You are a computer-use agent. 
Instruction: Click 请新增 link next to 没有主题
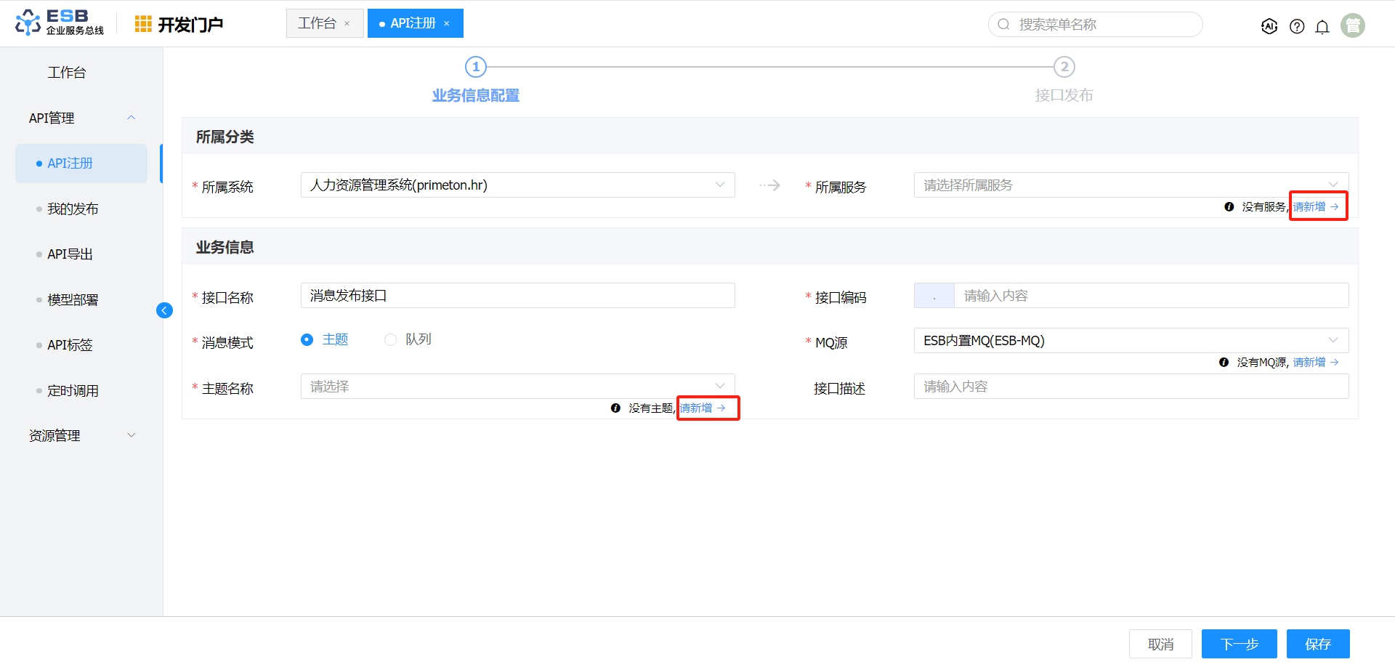click(x=703, y=408)
